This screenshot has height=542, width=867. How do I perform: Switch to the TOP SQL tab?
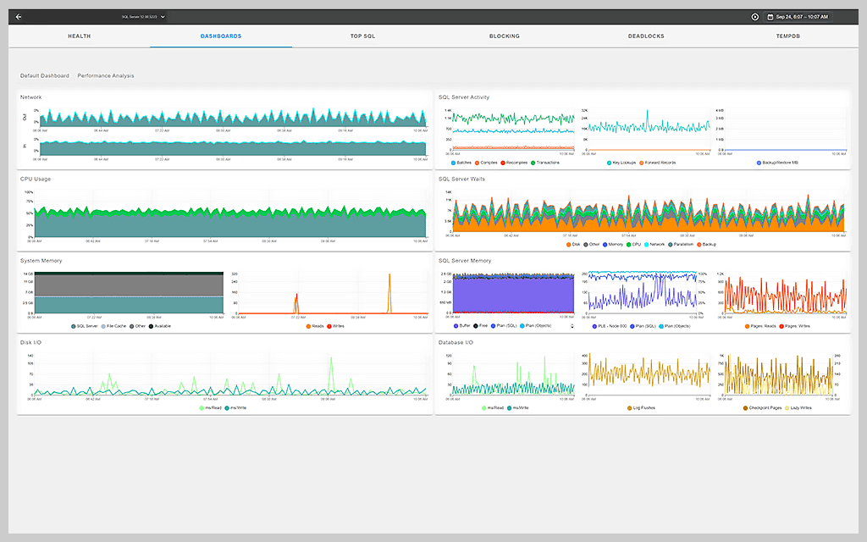(x=362, y=36)
